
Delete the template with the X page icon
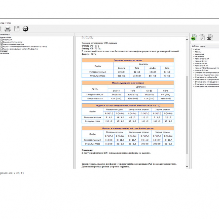pos(210,37)
